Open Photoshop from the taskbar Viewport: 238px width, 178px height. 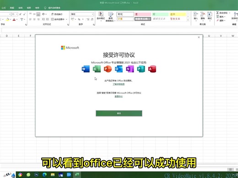tap(37, 174)
